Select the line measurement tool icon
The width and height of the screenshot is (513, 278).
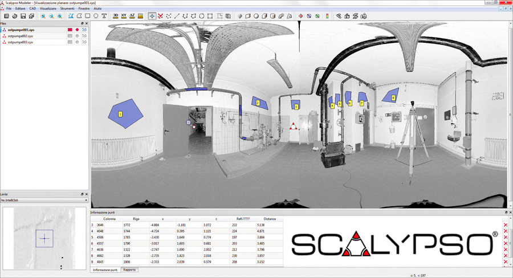tap(177, 16)
